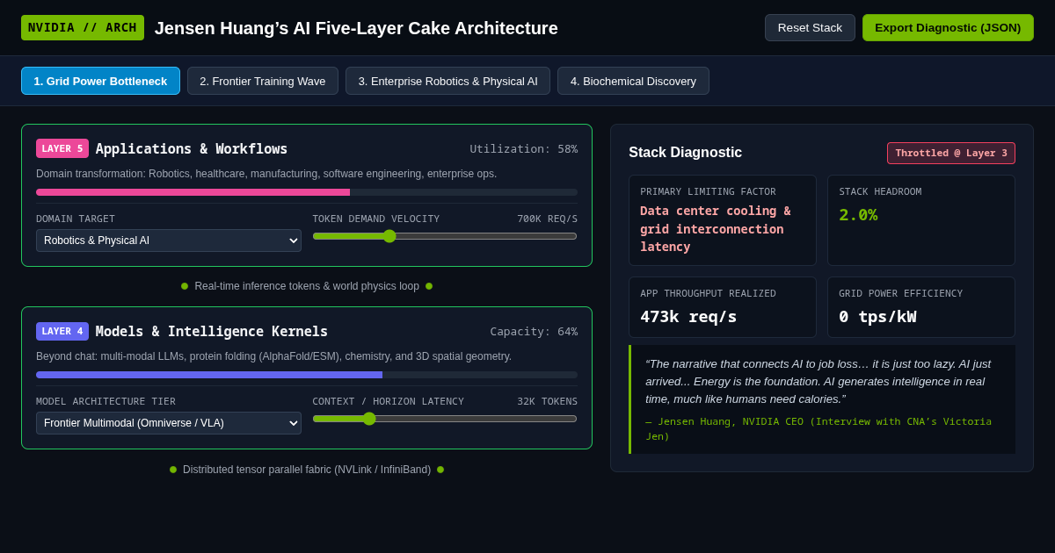Viewport: 1055px width, 553px height.
Task: Click the 32K TOKENS value
Action: [547, 401]
